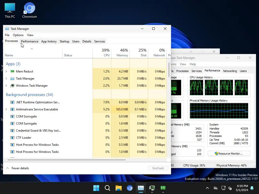Viewport: 259px width, 194px height.
Task: Switch to the App history tab
Action: (x=49, y=41)
